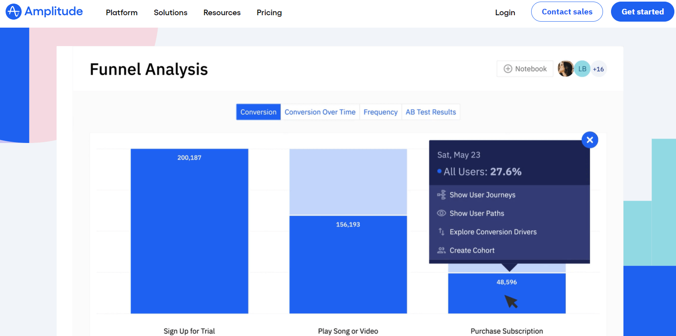Click the Amplitude logo icon

[13, 12]
